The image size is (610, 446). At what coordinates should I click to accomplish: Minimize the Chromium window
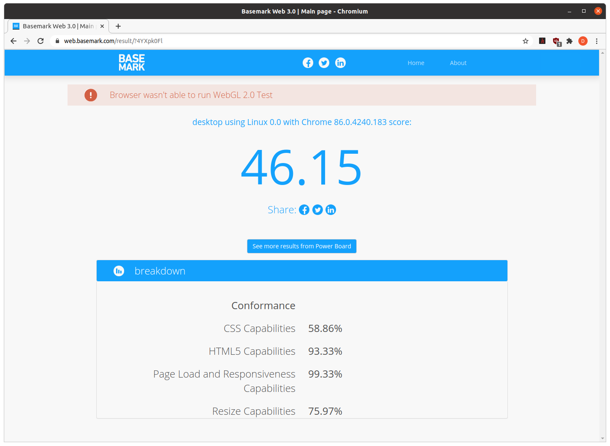click(x=569, y=11)
